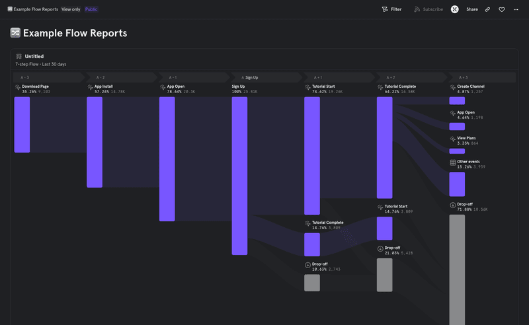This screenshot has height=325, width=529.
Task: Click the View Plans event icon
Action: click(x=453, y=139)
